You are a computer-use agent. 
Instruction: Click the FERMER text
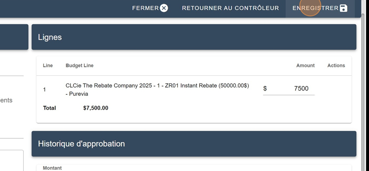click(146, 8)
